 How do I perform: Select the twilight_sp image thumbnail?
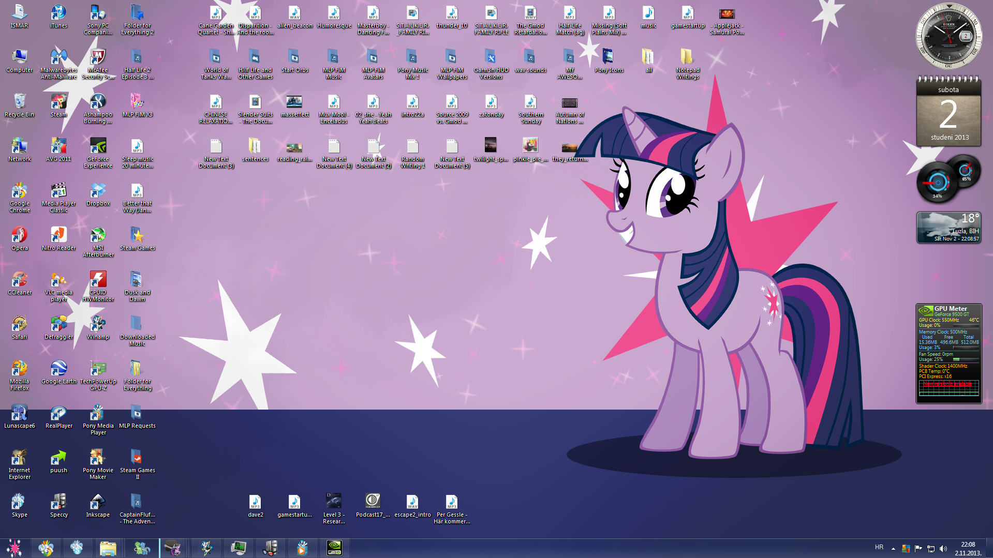[491, 150]
